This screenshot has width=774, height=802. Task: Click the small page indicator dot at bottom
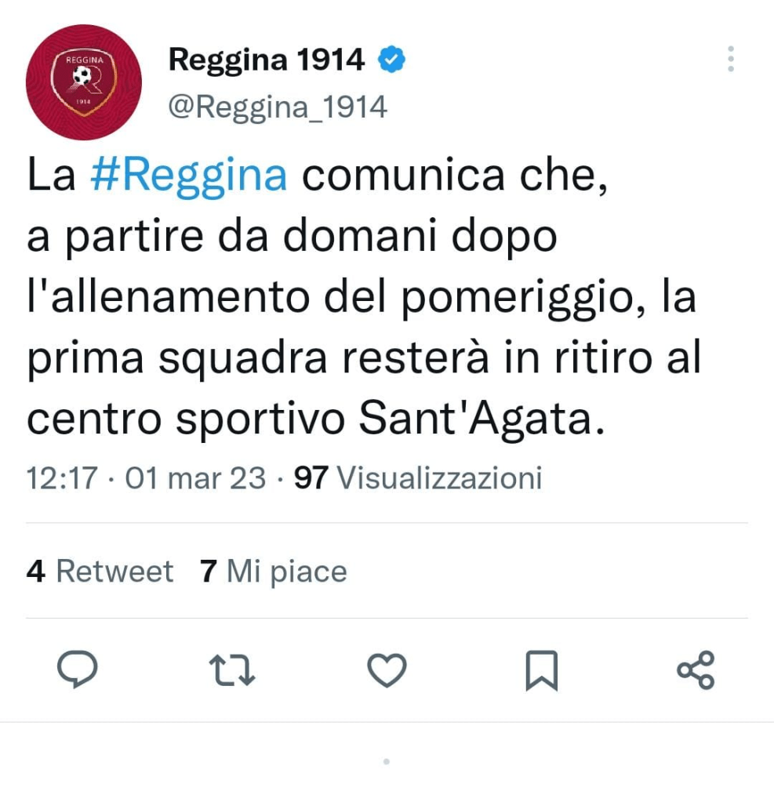coord(387,761)
